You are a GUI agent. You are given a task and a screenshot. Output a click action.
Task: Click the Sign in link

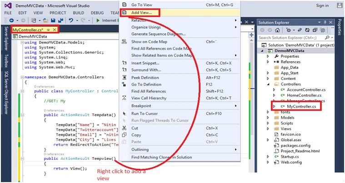pyautogui.click(x=322, y=5)
